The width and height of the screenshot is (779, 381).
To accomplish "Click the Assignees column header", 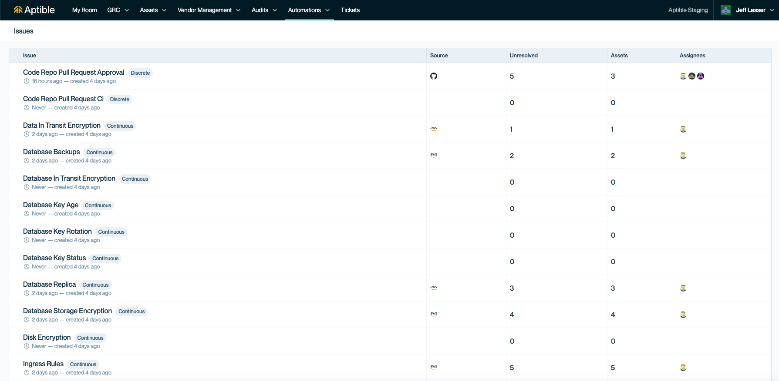I will [692, 56].
